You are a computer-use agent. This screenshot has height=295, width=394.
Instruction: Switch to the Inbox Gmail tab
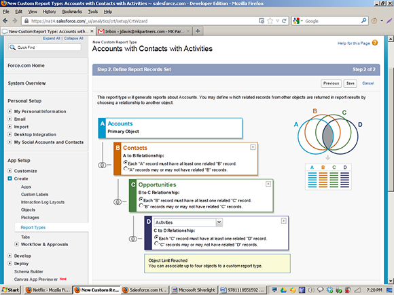click(x=145, y=31)
